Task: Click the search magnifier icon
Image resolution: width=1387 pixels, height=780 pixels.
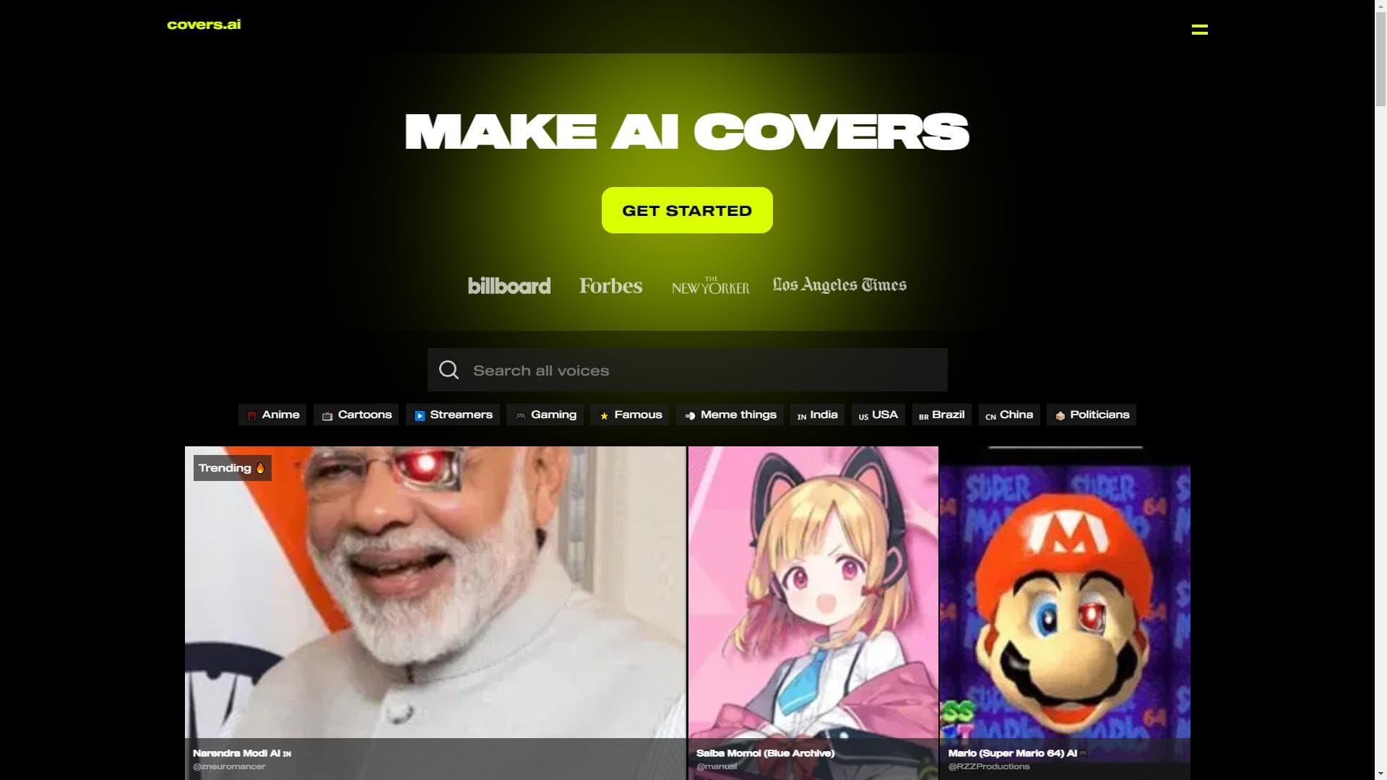Action: point(449,370)
